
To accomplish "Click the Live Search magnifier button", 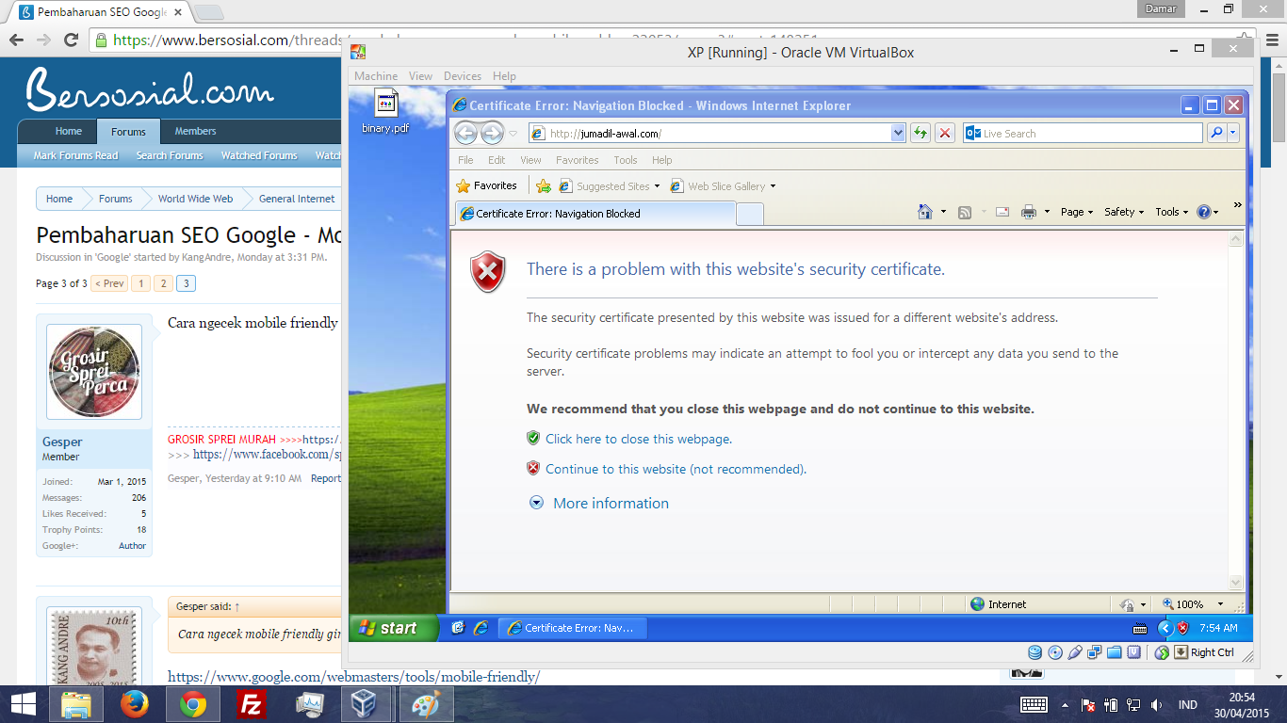I will click(x=1215, y=133).
